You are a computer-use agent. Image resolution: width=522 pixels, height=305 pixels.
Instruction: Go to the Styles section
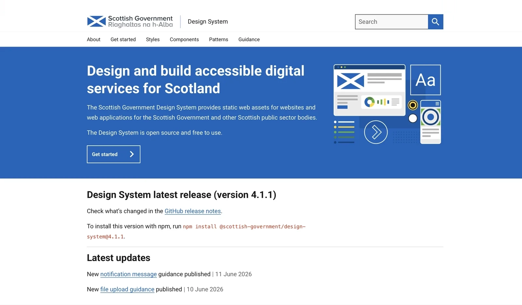coord(153,39)
